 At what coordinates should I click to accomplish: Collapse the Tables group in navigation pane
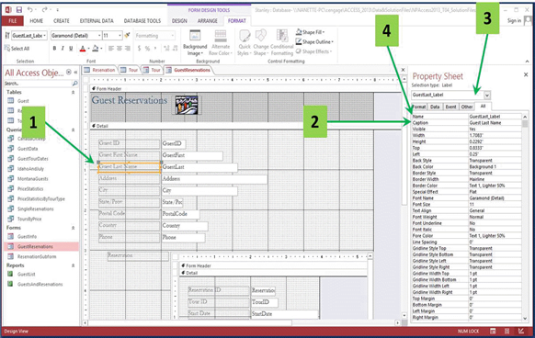pyautogui.click(x=73, y=92)
